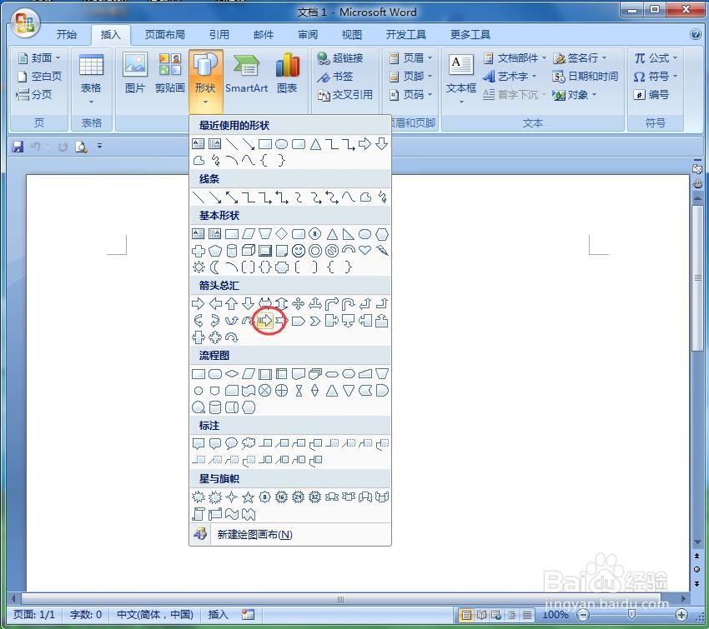The image size is (709, 629).
Task: Open the 引用 ribbon tab
Action: pyautogui.click(x=219, y=34)
